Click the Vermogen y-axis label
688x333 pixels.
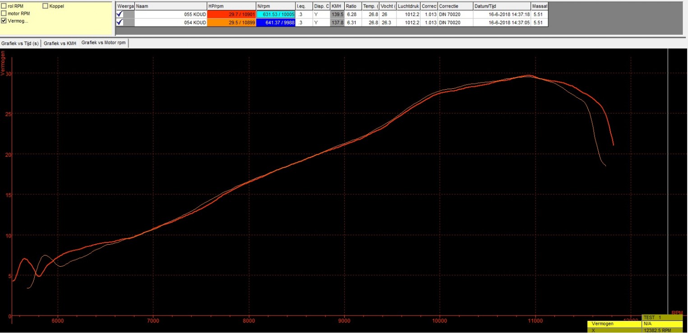(4, 63)
